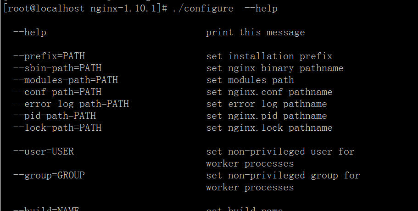418x211 pixels.
Task: Click the description "set modules path"
Action: (x=250, y=80)
